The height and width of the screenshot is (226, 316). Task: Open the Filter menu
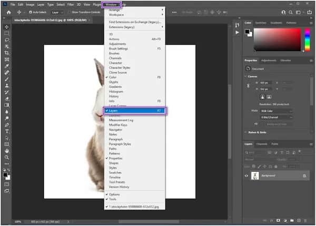click(x=71, y=4)
